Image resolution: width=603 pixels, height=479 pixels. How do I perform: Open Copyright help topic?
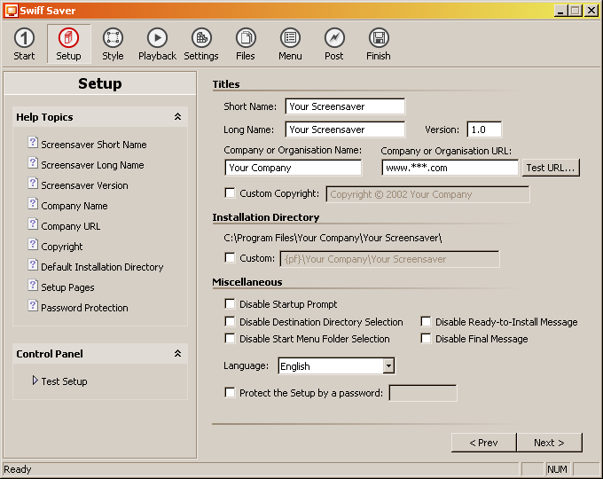click(62, 247)
